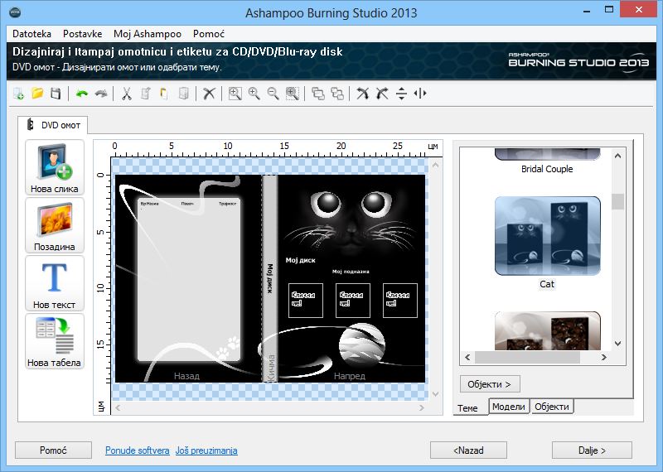Click the save diskette toolbar icon
Image resolution: width=663 pixels, height=472 pixels.
pyautogui.click(x=56, y=94)
